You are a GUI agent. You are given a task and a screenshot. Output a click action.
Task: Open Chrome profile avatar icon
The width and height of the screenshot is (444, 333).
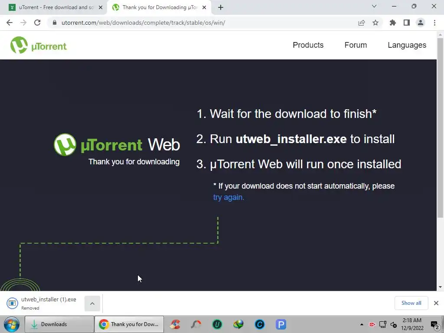421,23
